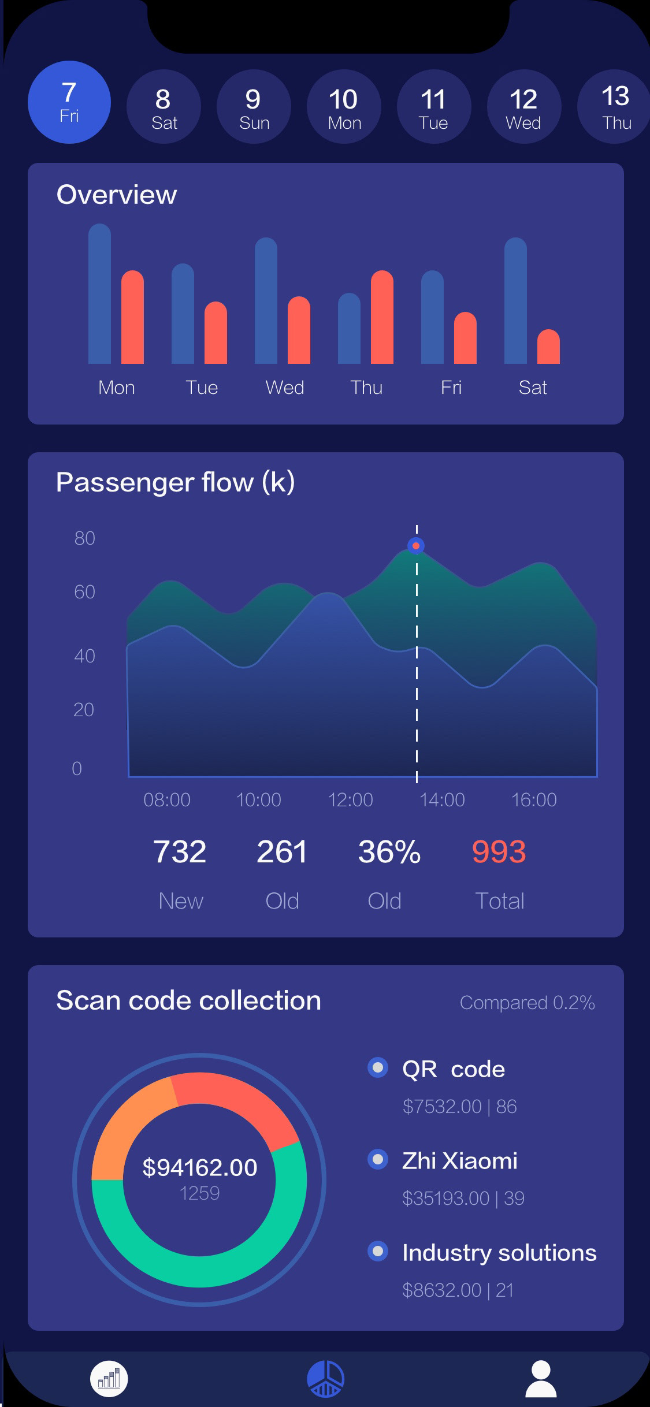Viewport: 650px width, 1407px height.
Task: Select the Industry solutions legend radio dot
Action: click(378, 1251)
